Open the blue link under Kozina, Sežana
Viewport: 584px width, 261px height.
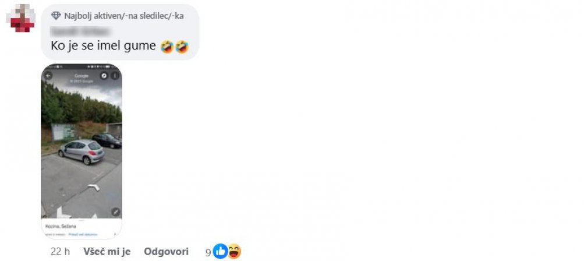pyautogui.click(x=83, y=235)
